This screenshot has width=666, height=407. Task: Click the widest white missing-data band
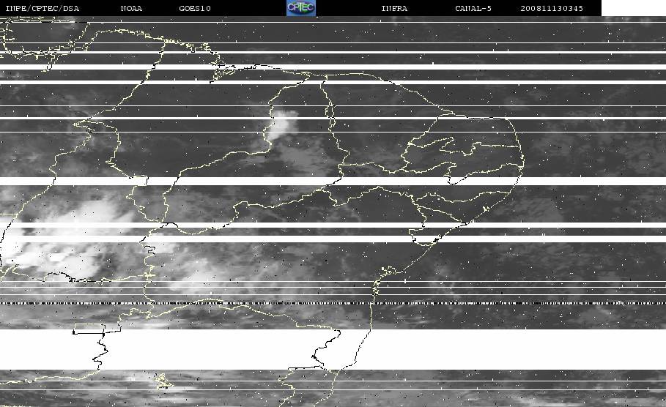[333, 349]
